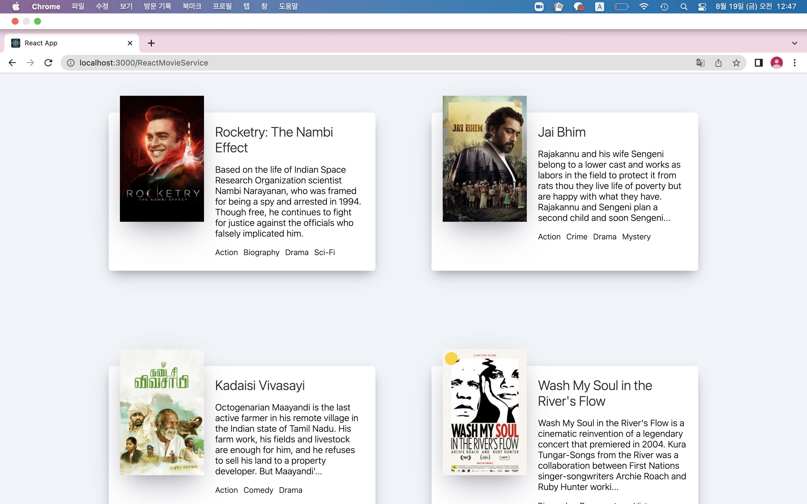This screenshot has height=504, width=807.
Task: Expand tab search chevron
Action: (795, 43)
